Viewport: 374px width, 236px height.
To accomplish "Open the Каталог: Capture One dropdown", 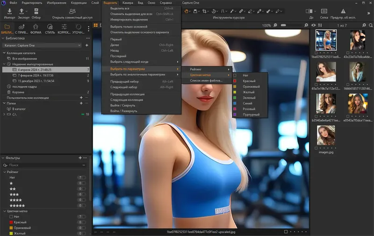I will click(42, 45).
